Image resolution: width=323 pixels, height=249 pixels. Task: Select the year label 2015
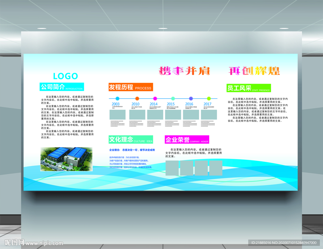pos(171,104)
